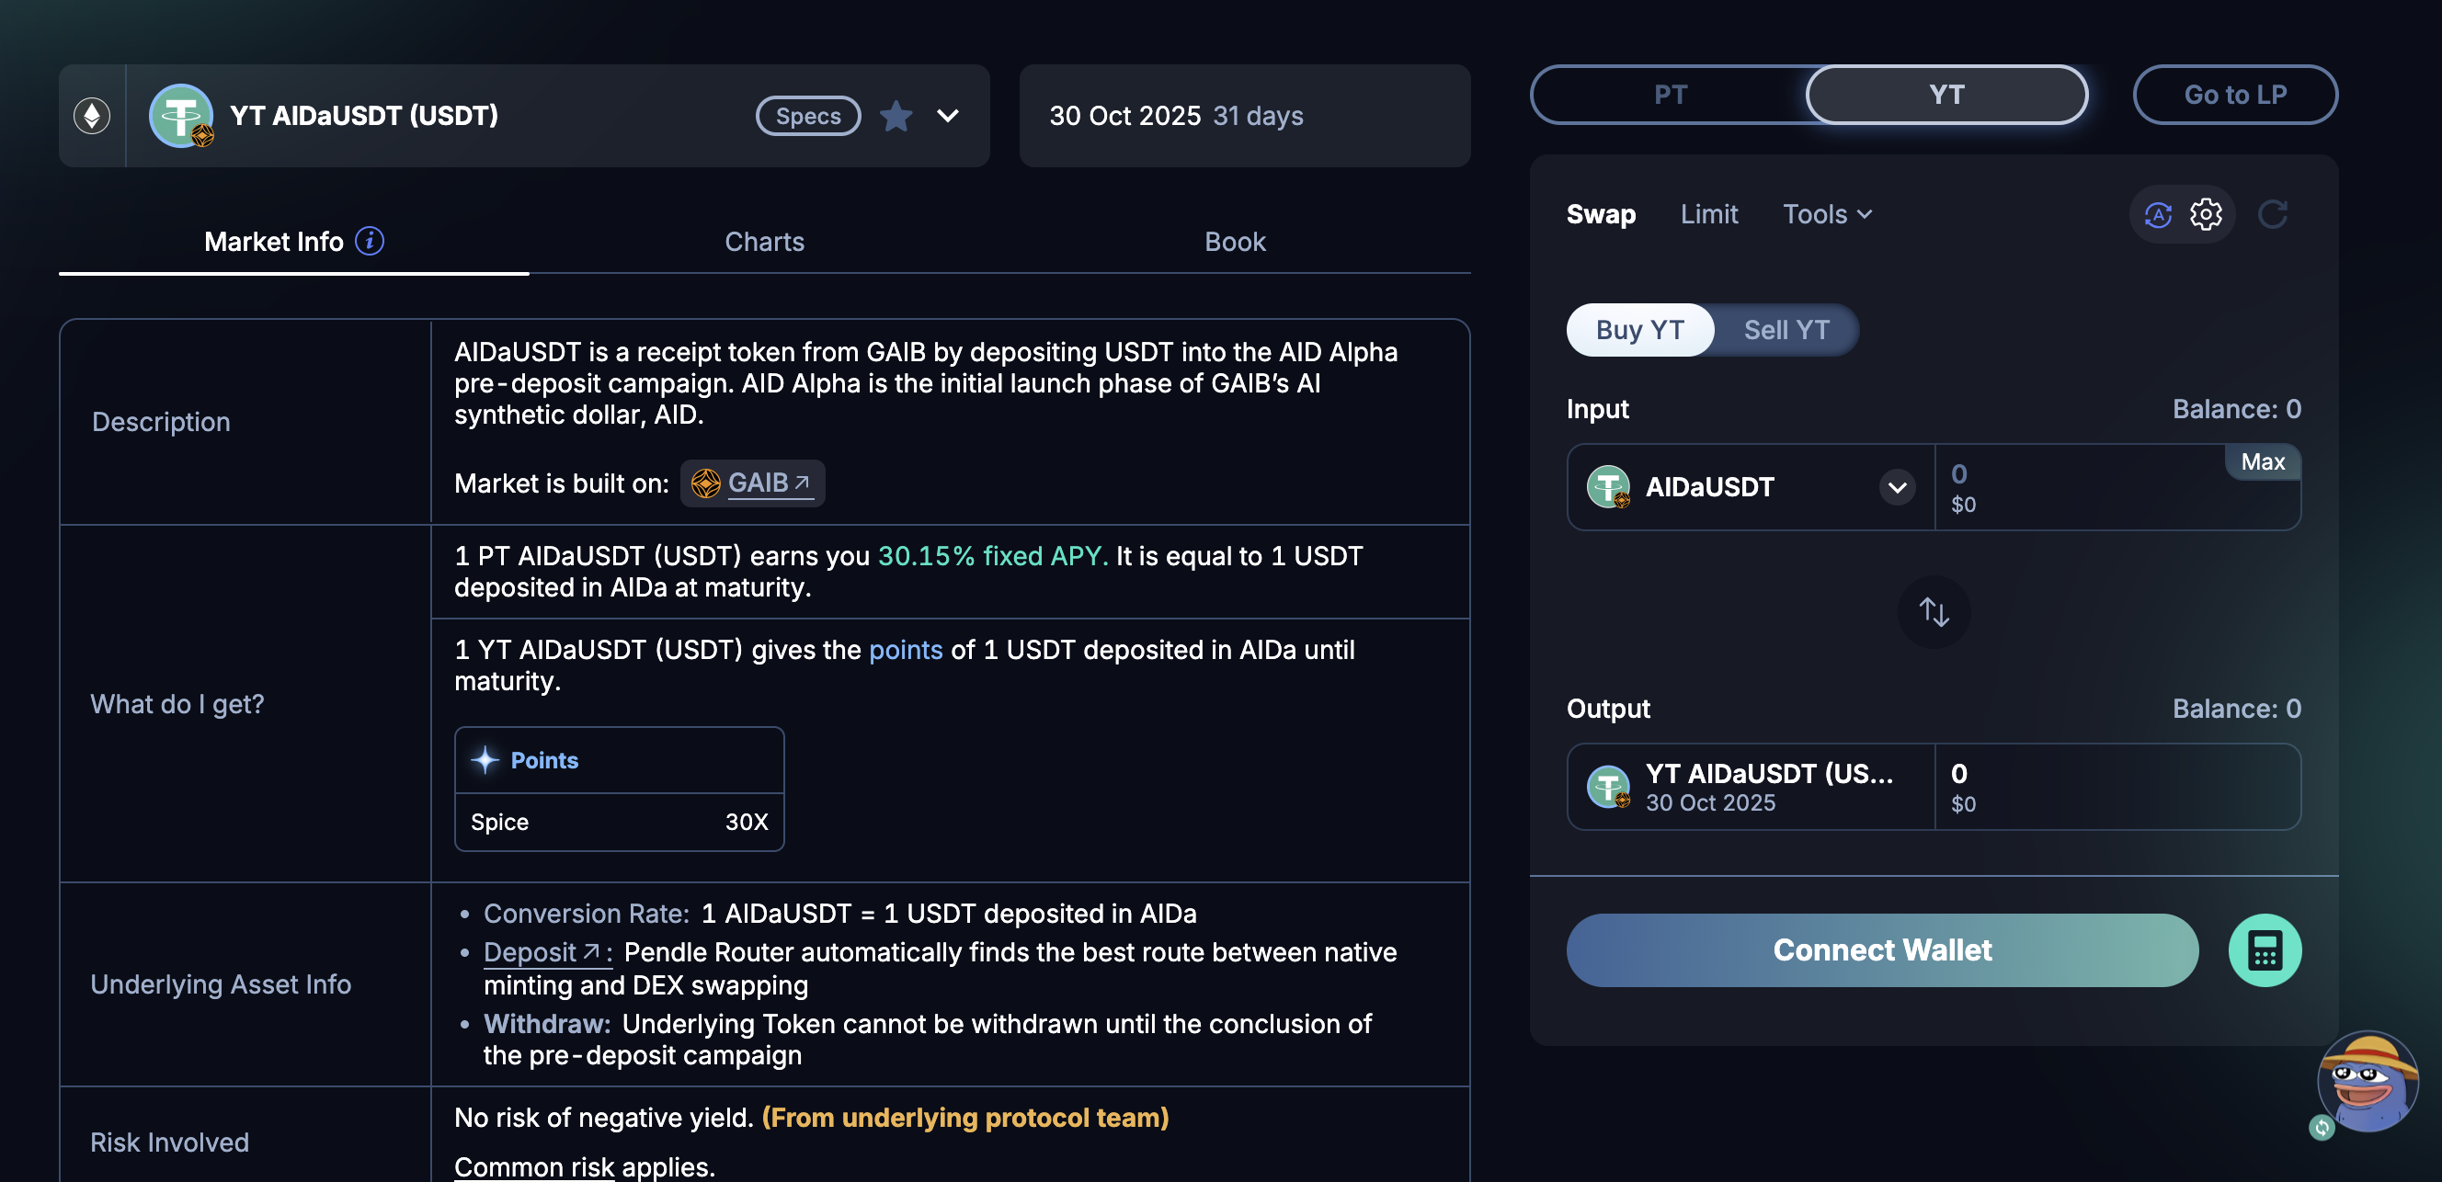Select Sell YT option
The height and width of the screenshot is (1182, 2442).
pyautogui.click(x=1786, y=330)
